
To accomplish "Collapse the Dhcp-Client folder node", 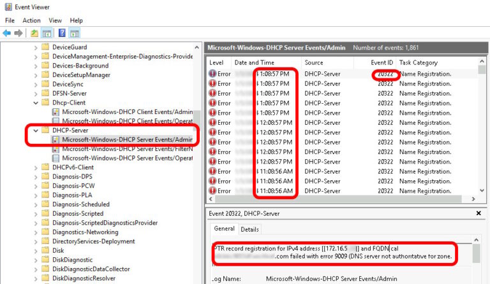I will click(x=35, y=103).
